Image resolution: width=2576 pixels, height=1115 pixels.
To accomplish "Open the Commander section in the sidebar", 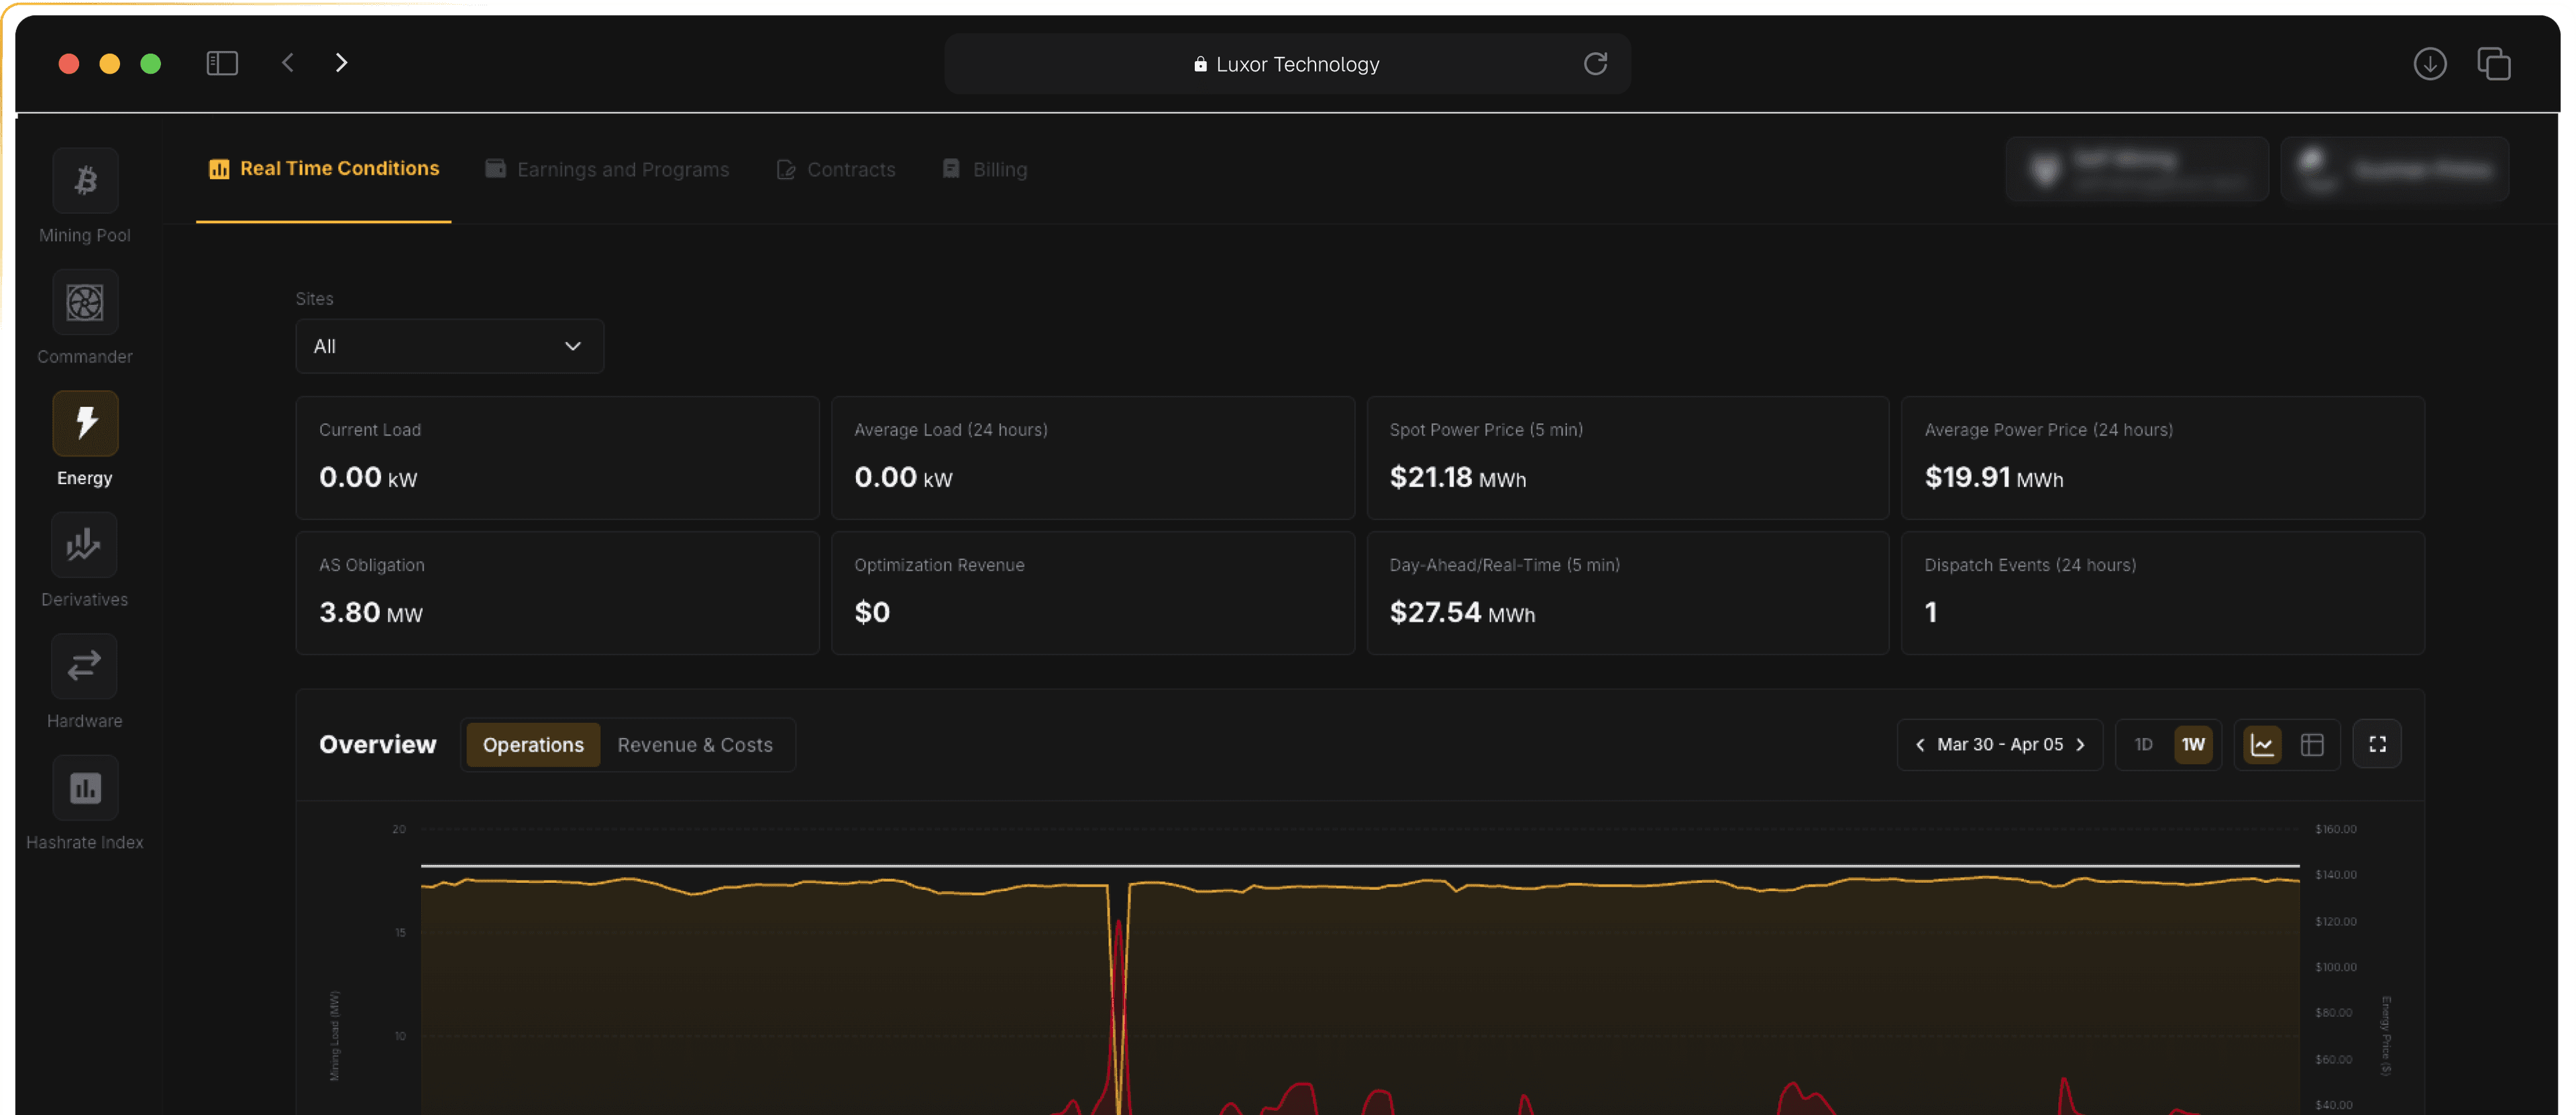I will click(x=85, y=302).
